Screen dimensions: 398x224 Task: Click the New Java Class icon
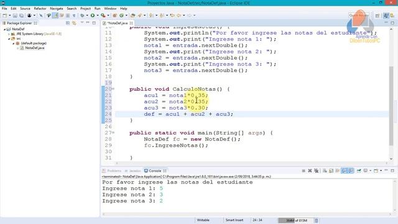121,16
